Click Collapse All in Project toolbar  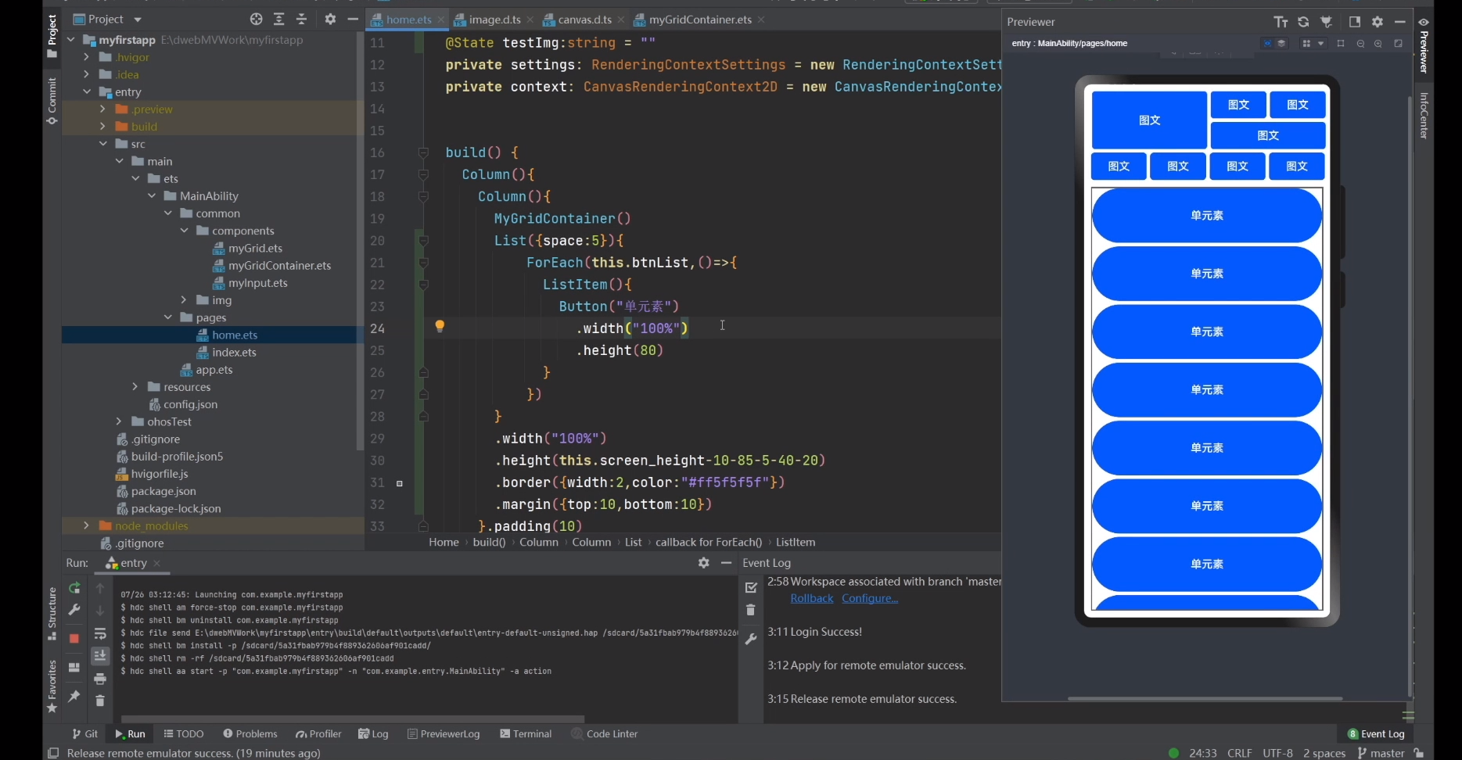point(302,19)
